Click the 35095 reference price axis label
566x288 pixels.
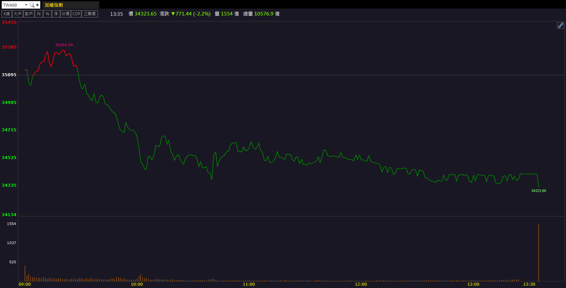(x=9, y=75)
